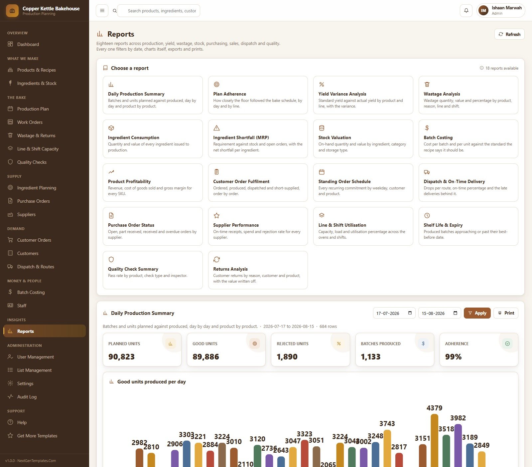The width and height of the screenshot is (532, 467).
Task: Toggle the sidebar hamburger menu icon
Action: pos(102,11)
